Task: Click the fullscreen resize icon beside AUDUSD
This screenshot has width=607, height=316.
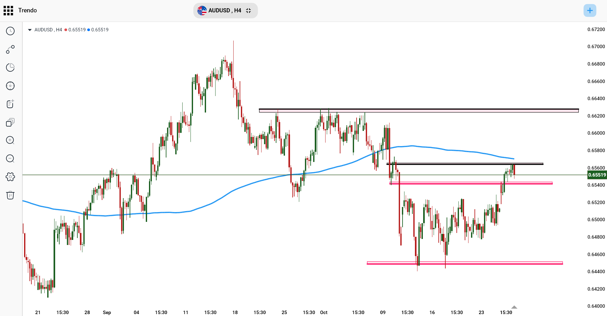Action: point(248,10)
